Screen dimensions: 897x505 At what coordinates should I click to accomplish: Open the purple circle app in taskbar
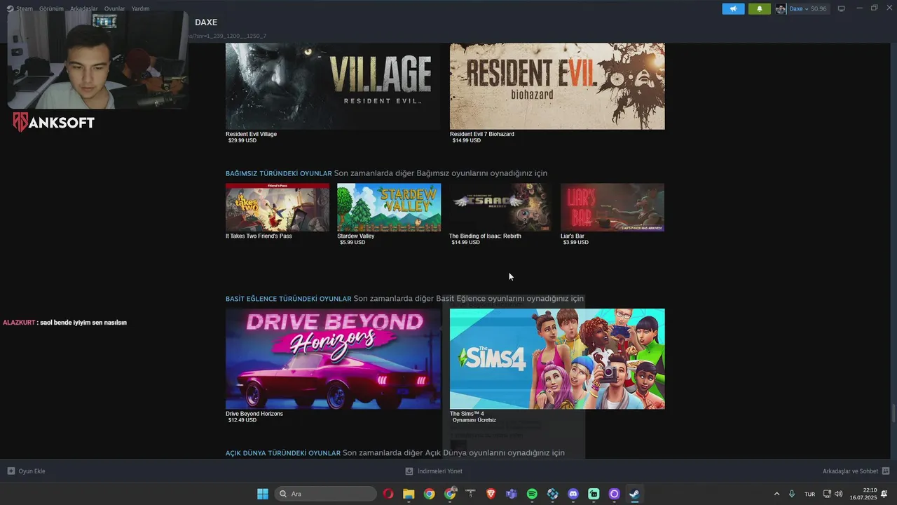click(x=615, y=494)
